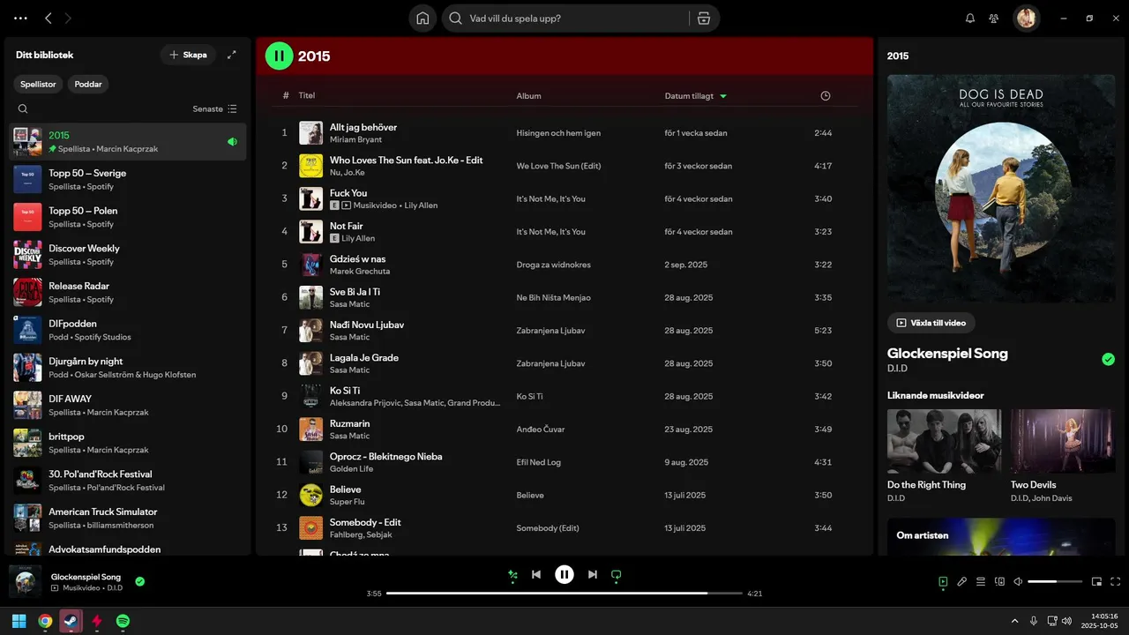Click the Dog Is Dead album artwork
Screen dimensions: 1129x635
1001,188
